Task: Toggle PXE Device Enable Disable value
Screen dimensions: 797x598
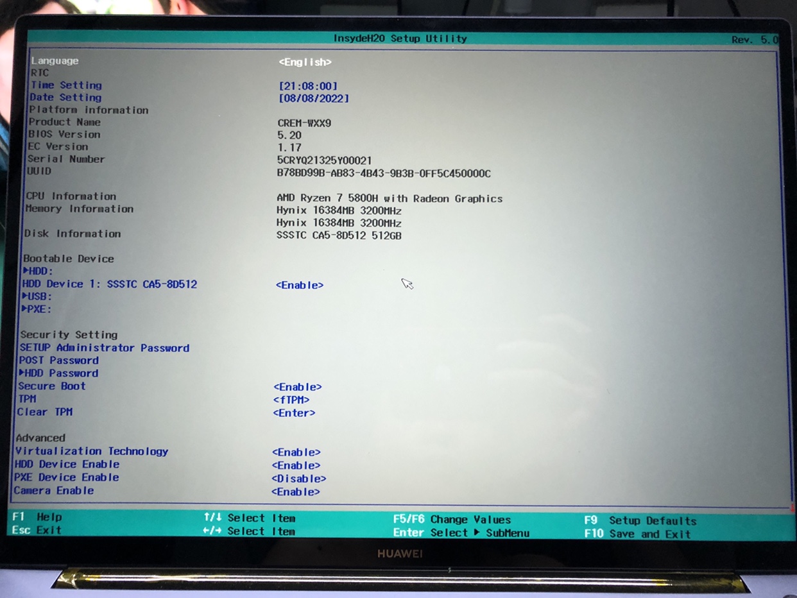Action: (x=298, y=479)
